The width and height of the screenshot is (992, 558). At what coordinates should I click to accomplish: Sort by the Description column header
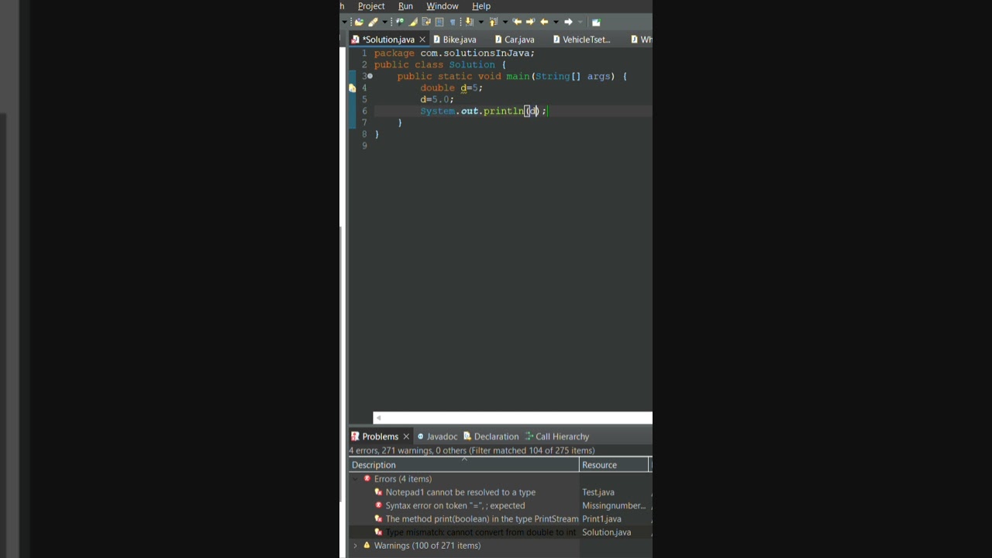point(463,465)
